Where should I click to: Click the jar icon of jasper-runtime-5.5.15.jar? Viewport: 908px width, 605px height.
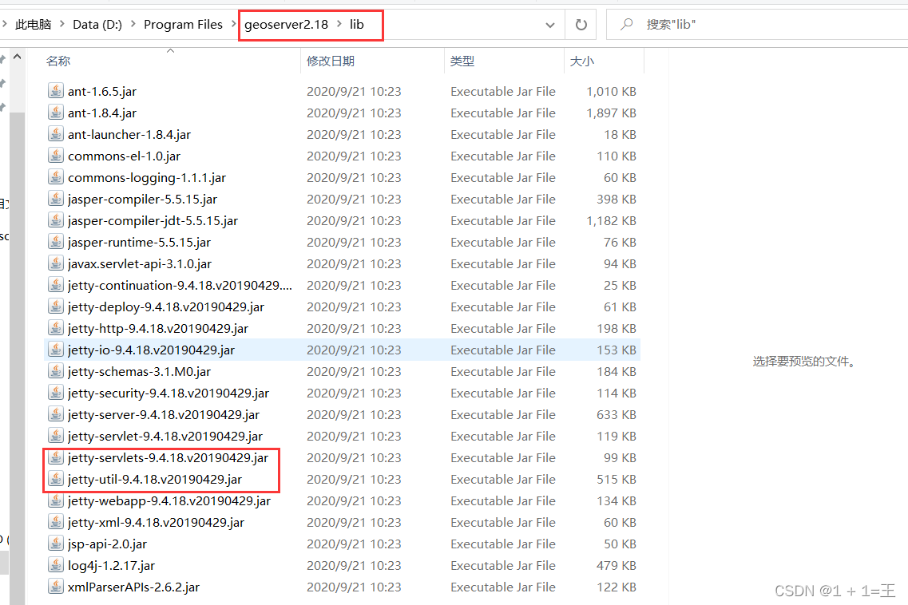tap(56, 242)
